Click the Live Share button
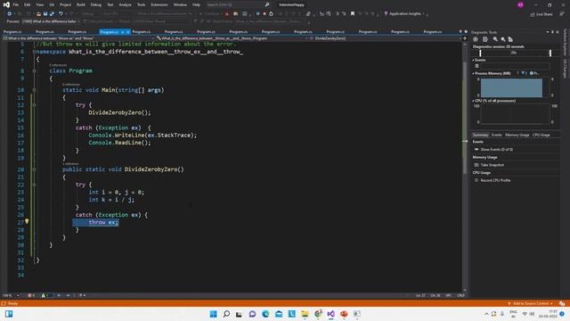 pos(541,14)
